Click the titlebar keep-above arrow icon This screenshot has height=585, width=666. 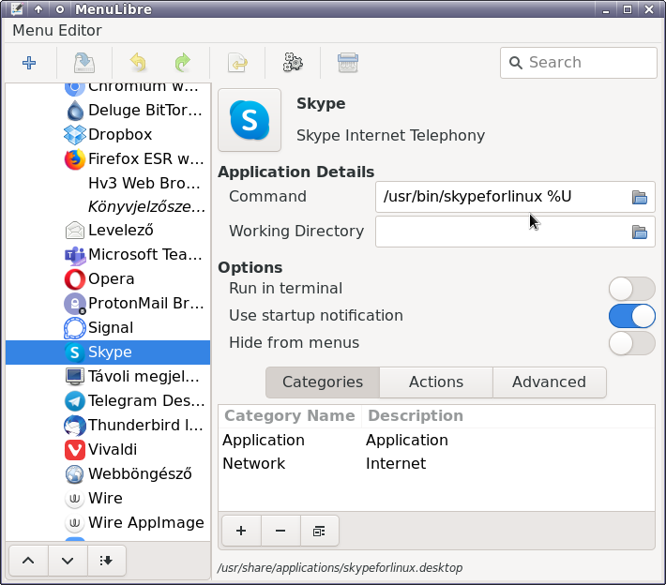[x=38, y=9]
